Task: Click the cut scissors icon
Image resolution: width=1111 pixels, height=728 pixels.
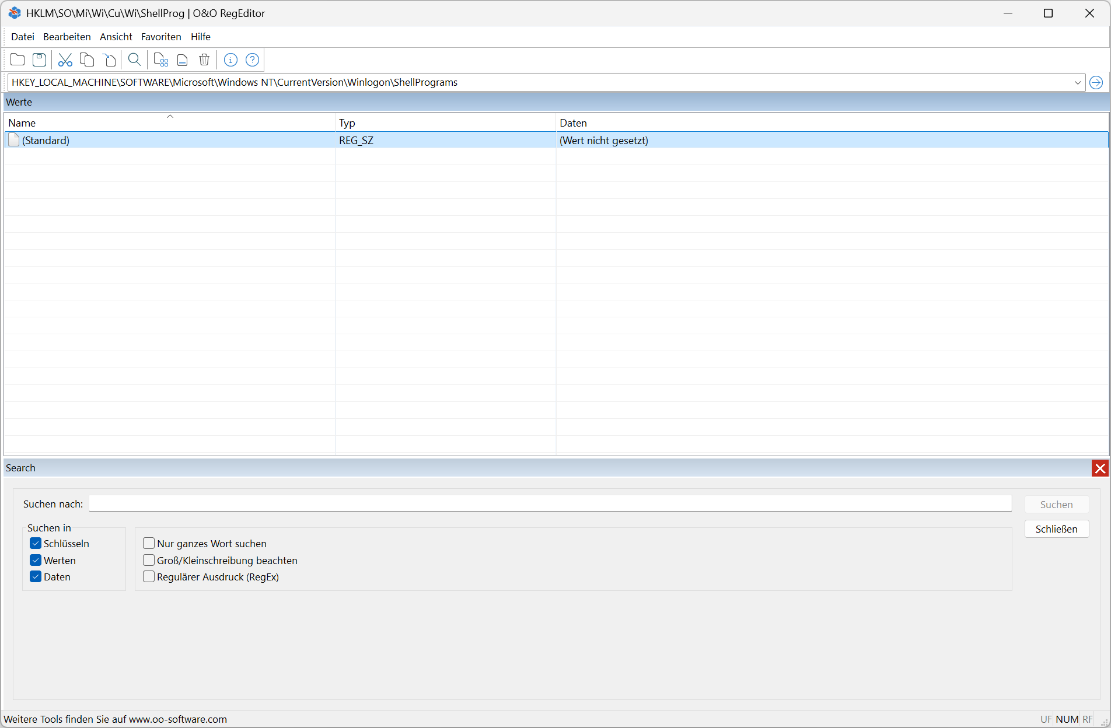Action: coord(65,60)
